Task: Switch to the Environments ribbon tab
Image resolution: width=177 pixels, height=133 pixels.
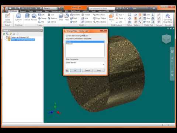Action: point(57,11)
